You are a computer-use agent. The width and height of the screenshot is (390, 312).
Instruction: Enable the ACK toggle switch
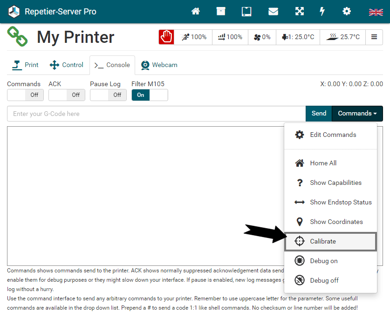coord(67,95)
